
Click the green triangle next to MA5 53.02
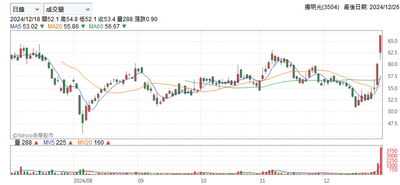click(42, 26)
